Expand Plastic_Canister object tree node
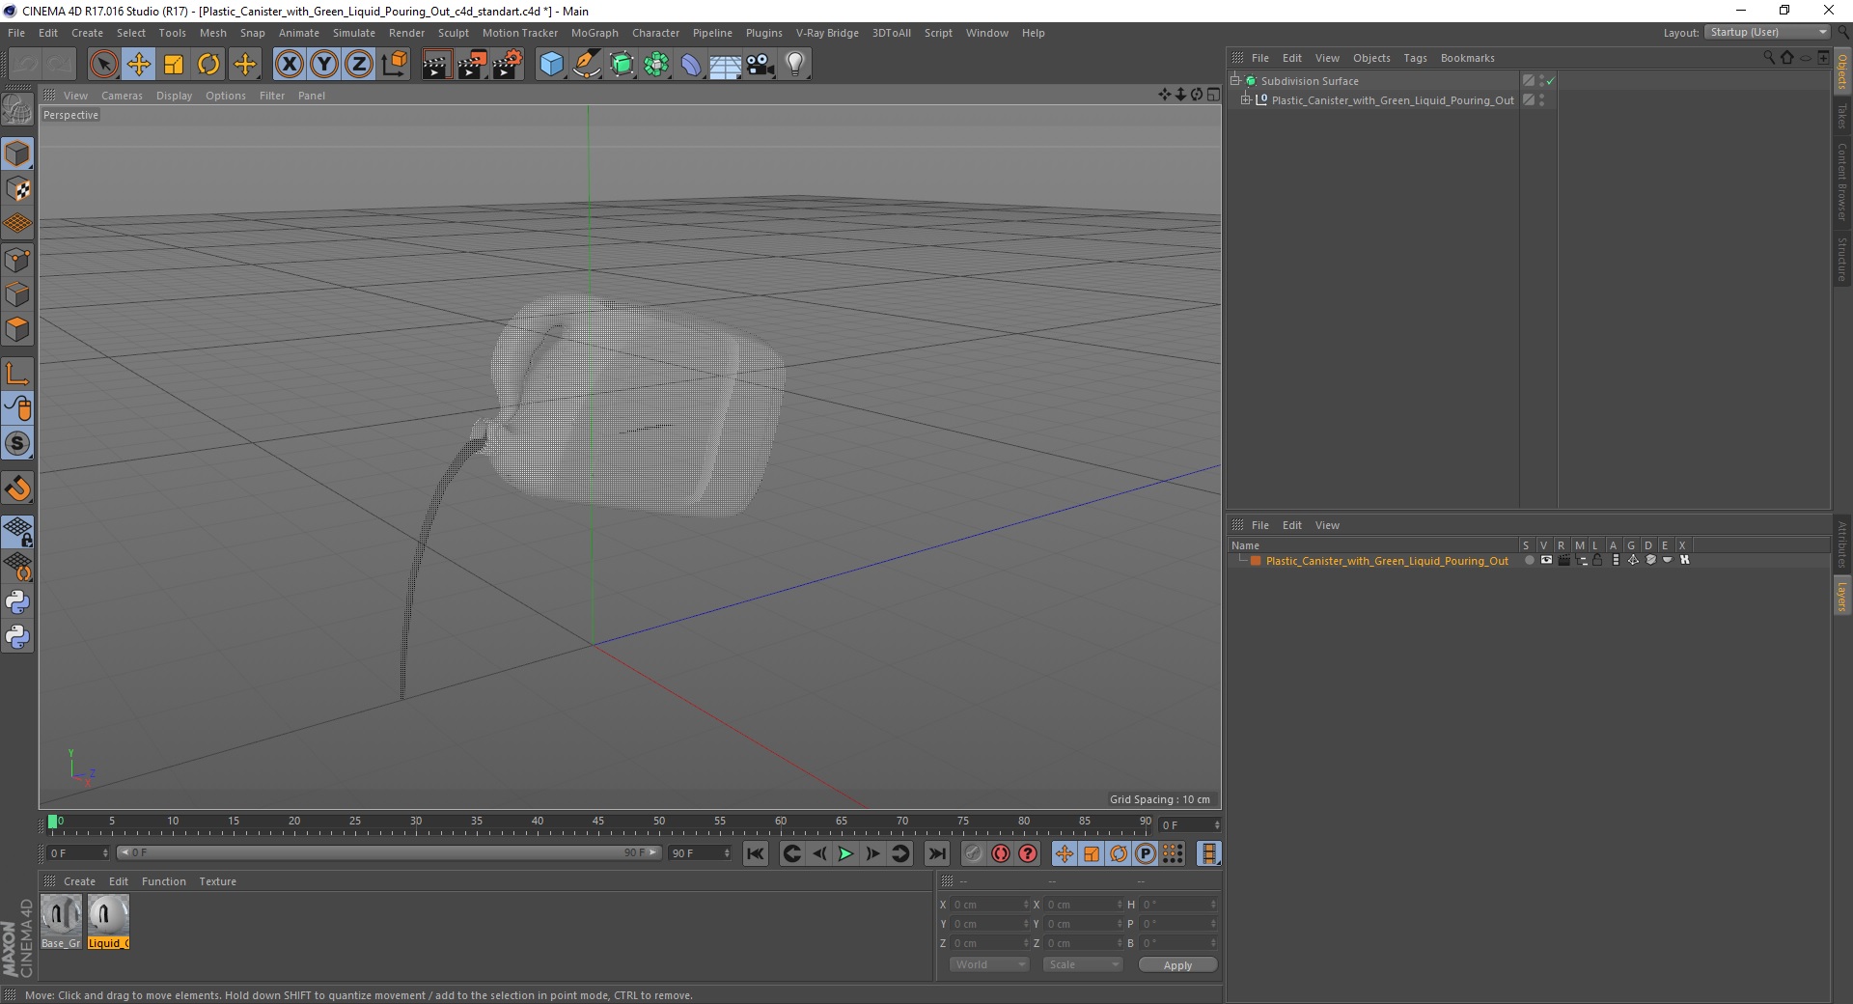Image resolution: width=1853 pixels, height=1004 pixels. [1246, 100]
